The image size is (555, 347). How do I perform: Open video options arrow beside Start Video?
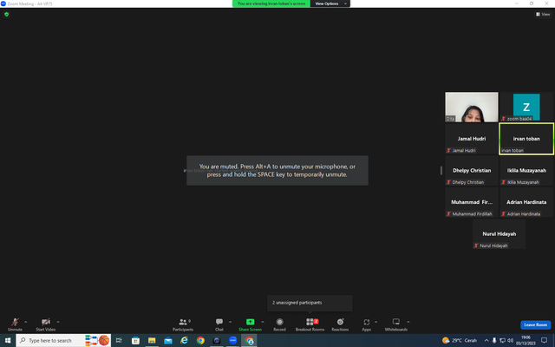click(58, 322)
